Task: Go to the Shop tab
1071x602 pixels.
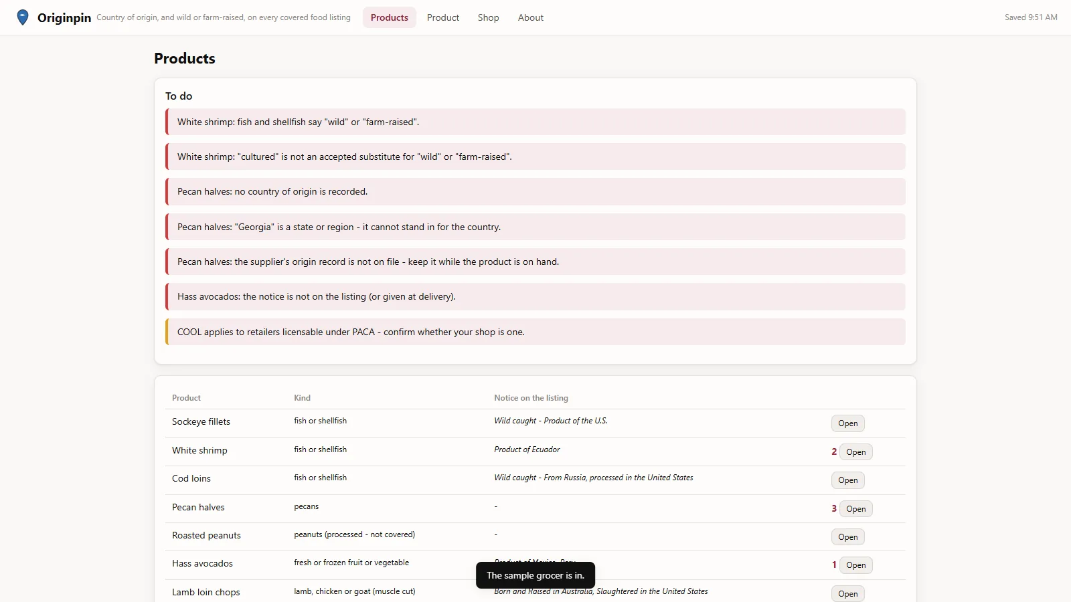Action: coord(489,17)
